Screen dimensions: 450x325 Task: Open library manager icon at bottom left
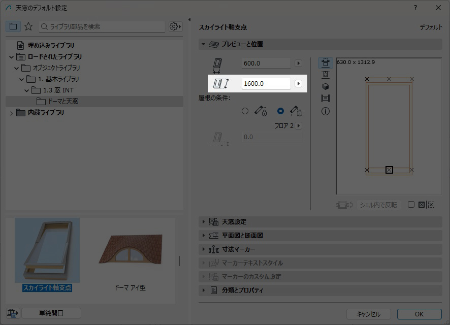12,313
